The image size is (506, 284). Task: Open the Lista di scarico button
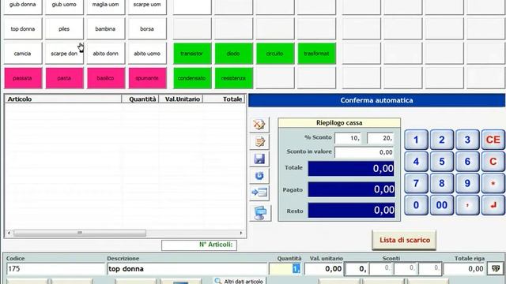(404, 240)
